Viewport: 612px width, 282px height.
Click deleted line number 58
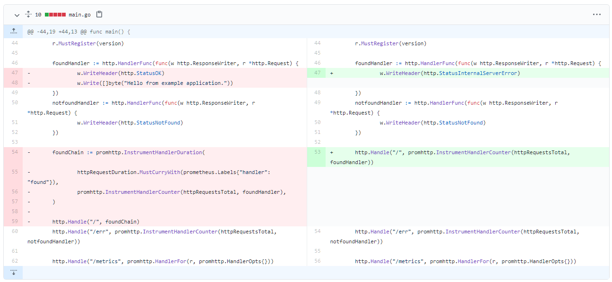(13, 212)
